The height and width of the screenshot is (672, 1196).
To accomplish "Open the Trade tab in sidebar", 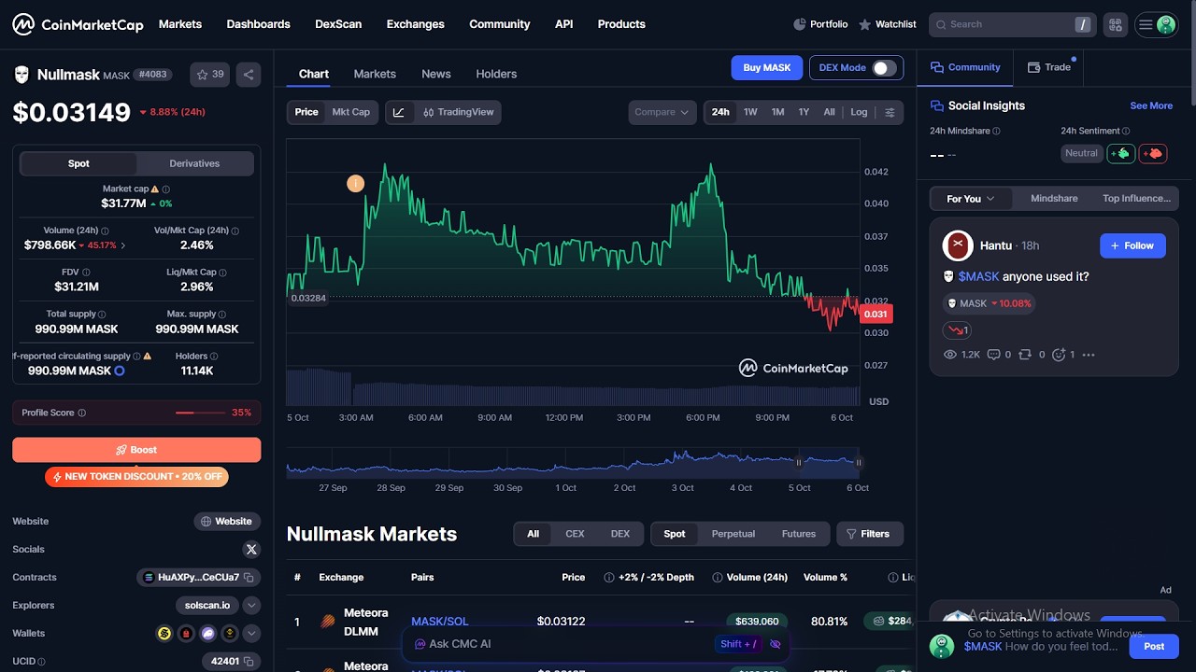I will point(1049,67).
